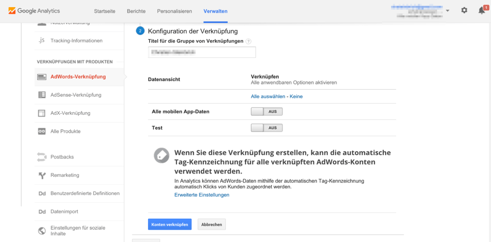Click the globe icon for social settings
The height and width of the screenshot is (242, 491).
42,231
